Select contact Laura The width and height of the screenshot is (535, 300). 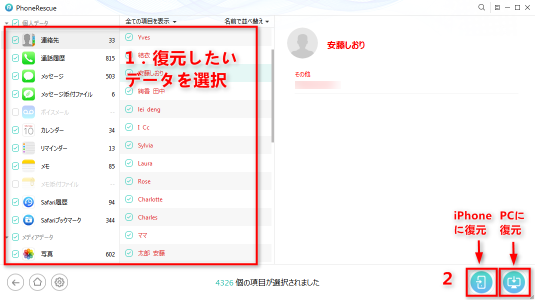click(145, 163)
